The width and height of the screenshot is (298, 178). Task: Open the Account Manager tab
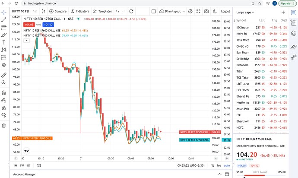point(24,174)
